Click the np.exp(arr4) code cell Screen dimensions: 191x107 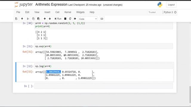pyautogui.click(x=104, y=46)
